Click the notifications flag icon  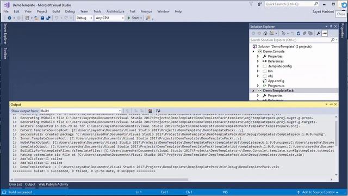[251, 4]
